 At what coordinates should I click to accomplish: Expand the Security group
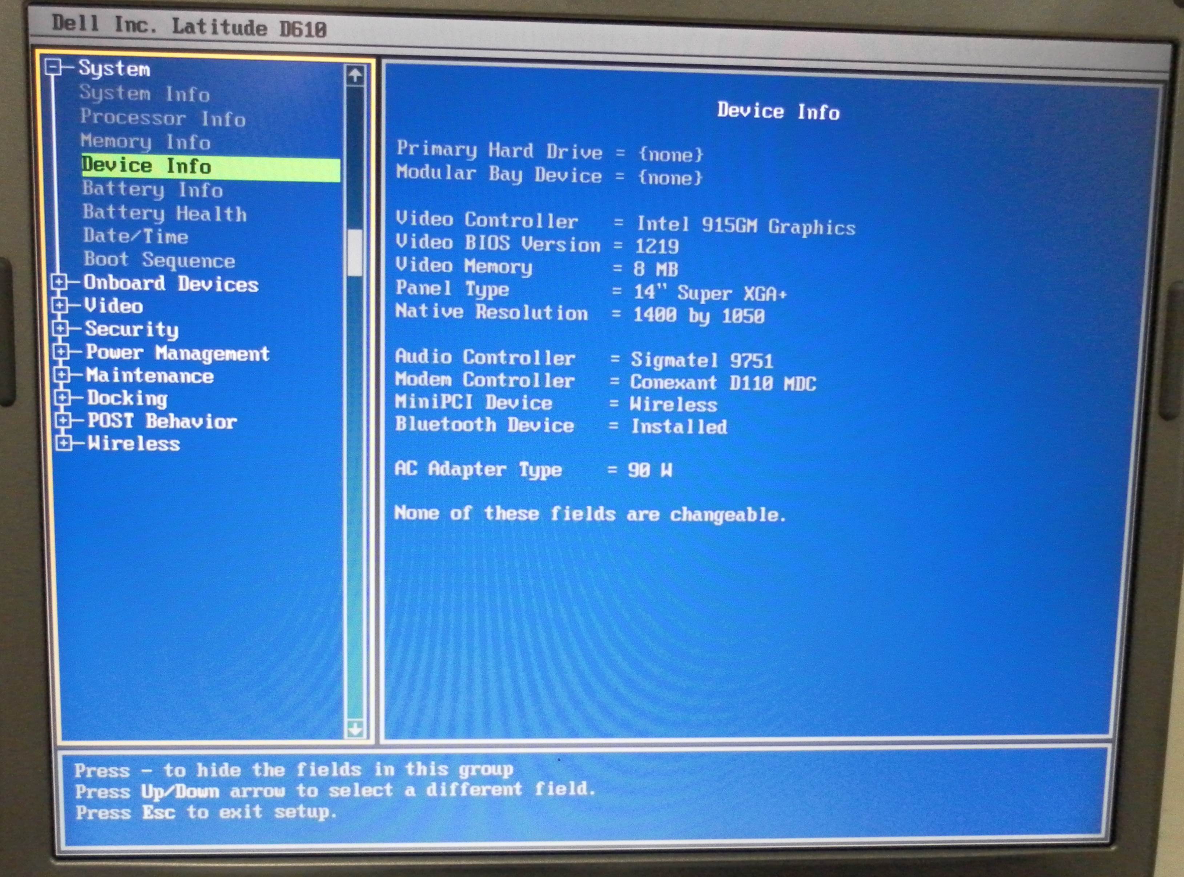click(x=61, y=329)
